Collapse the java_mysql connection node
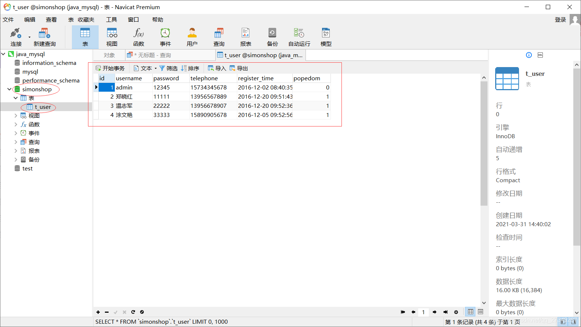 click(3, 54)
